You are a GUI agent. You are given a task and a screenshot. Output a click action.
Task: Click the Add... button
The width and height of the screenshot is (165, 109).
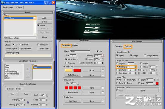tap(45, 18)
